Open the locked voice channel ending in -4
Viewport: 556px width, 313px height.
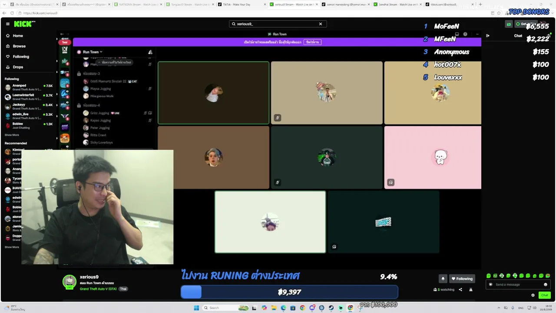(91, 105)
